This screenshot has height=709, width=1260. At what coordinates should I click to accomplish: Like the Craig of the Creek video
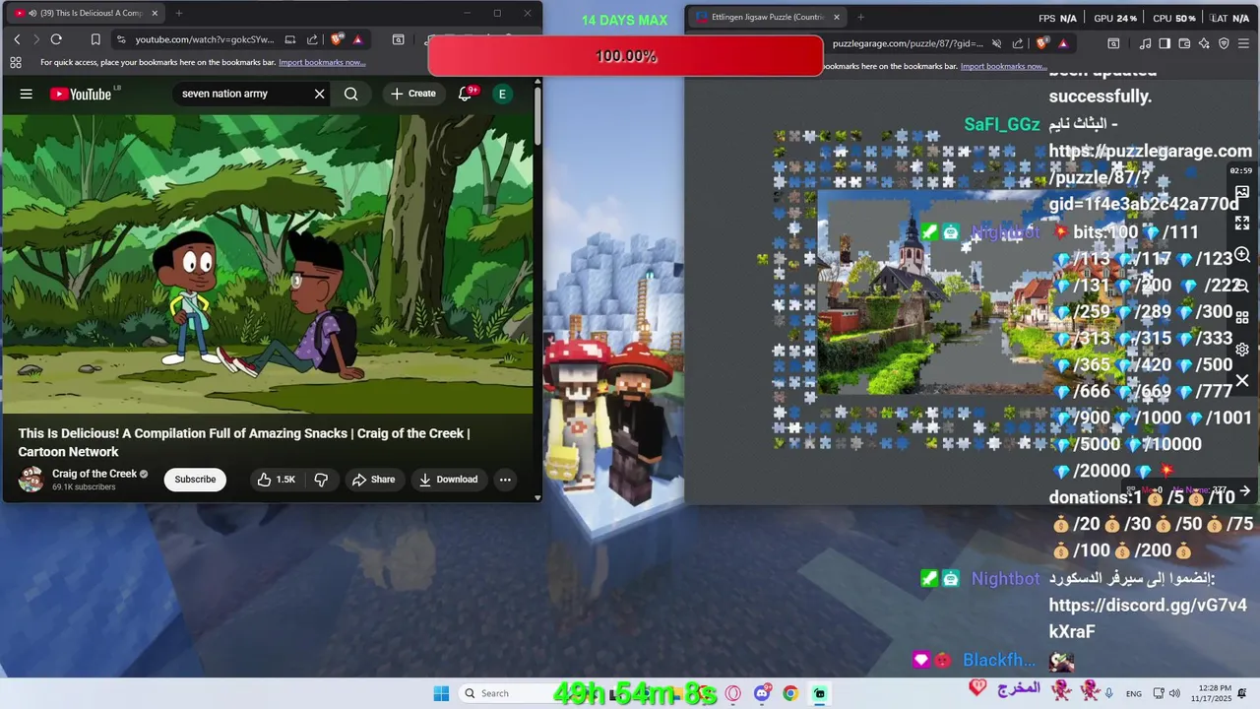tap(277, 480)
